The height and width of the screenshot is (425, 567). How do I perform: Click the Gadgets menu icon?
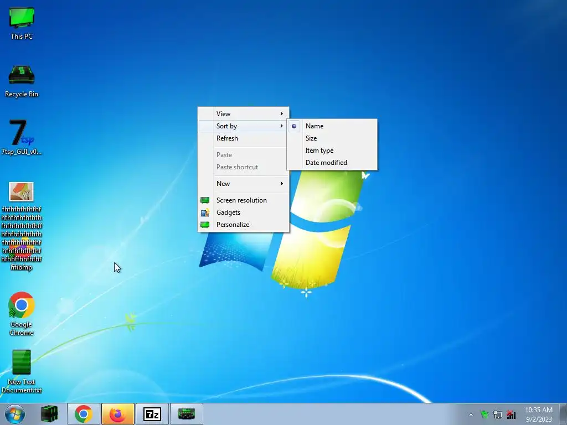[205, 212]
